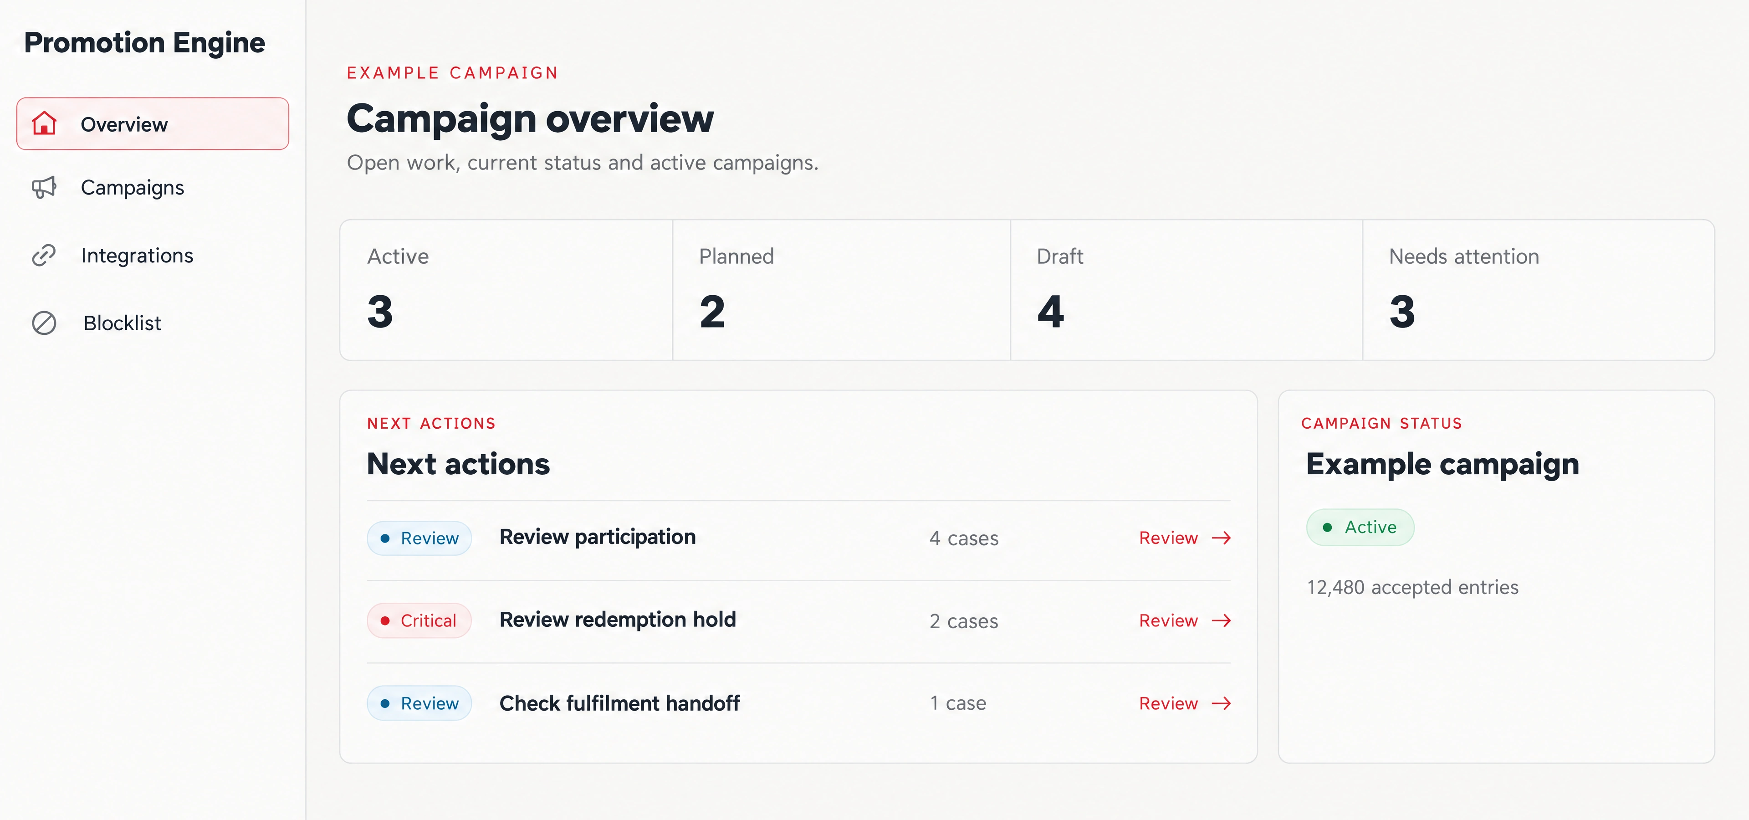Click the green Active status badge
1749x820 pixels.
[x=1360, y=528]
